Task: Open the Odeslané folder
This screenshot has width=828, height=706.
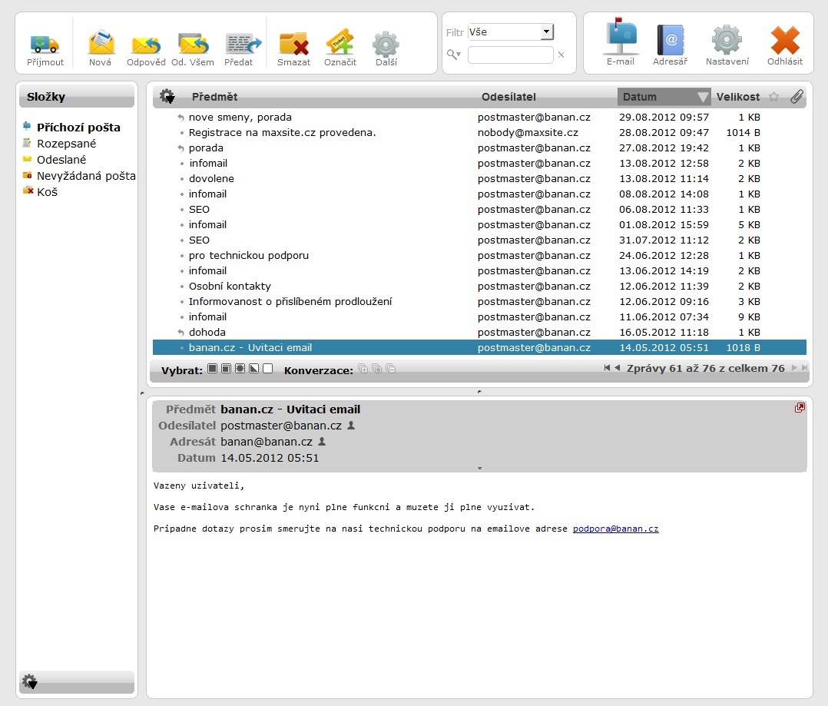Action: point(61,160)
